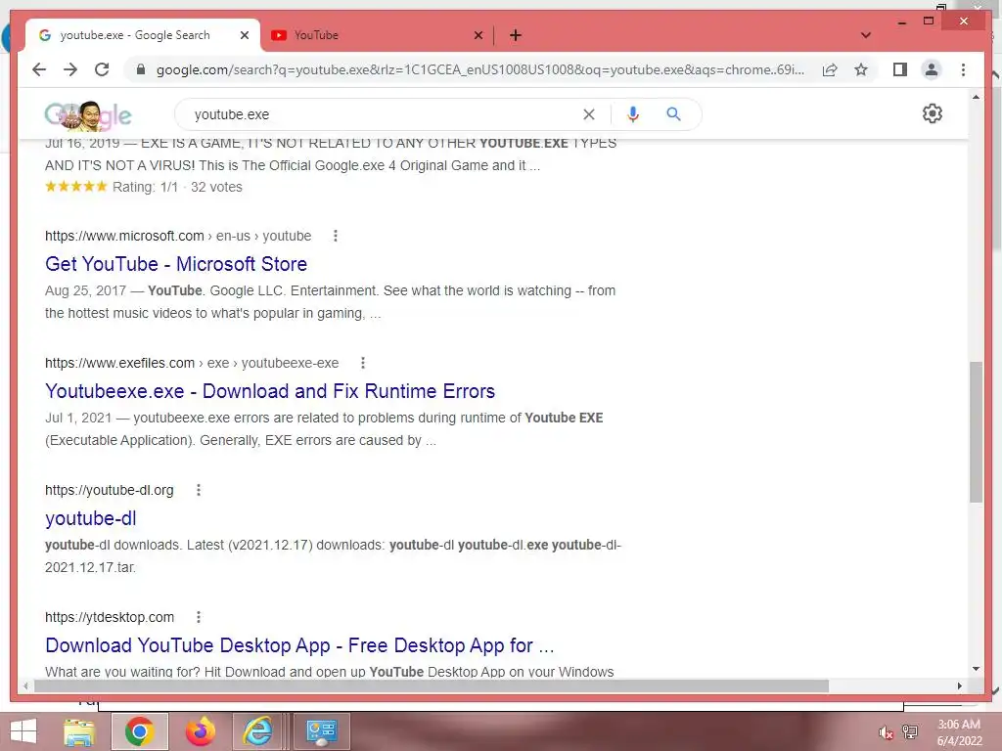Share this page icon in address bar
1002x751 pixels.
point(830,69)
